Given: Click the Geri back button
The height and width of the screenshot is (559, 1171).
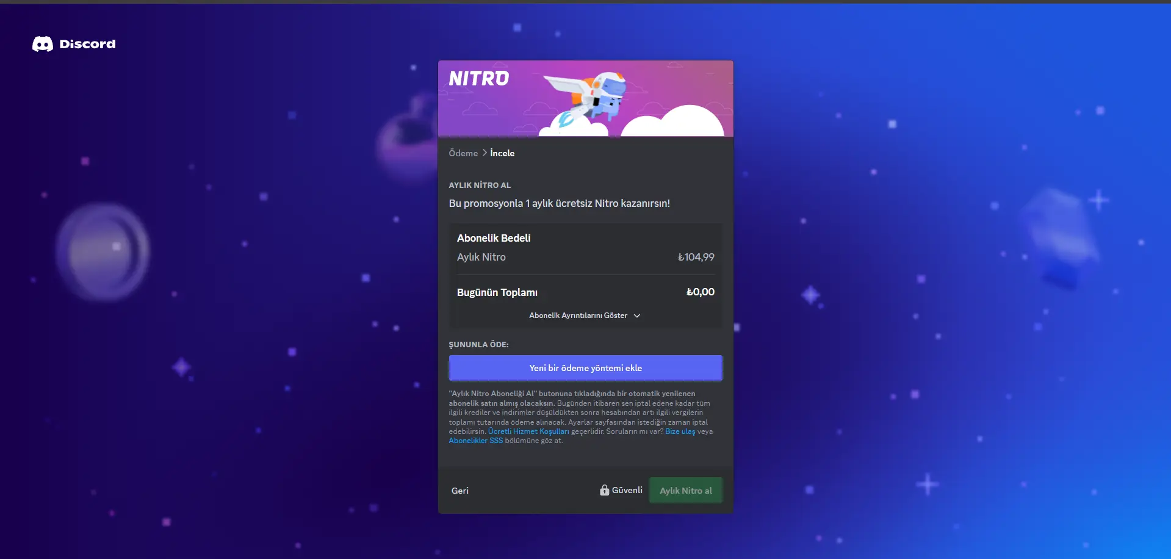Looking at the screenshot, I should [460, 491].
